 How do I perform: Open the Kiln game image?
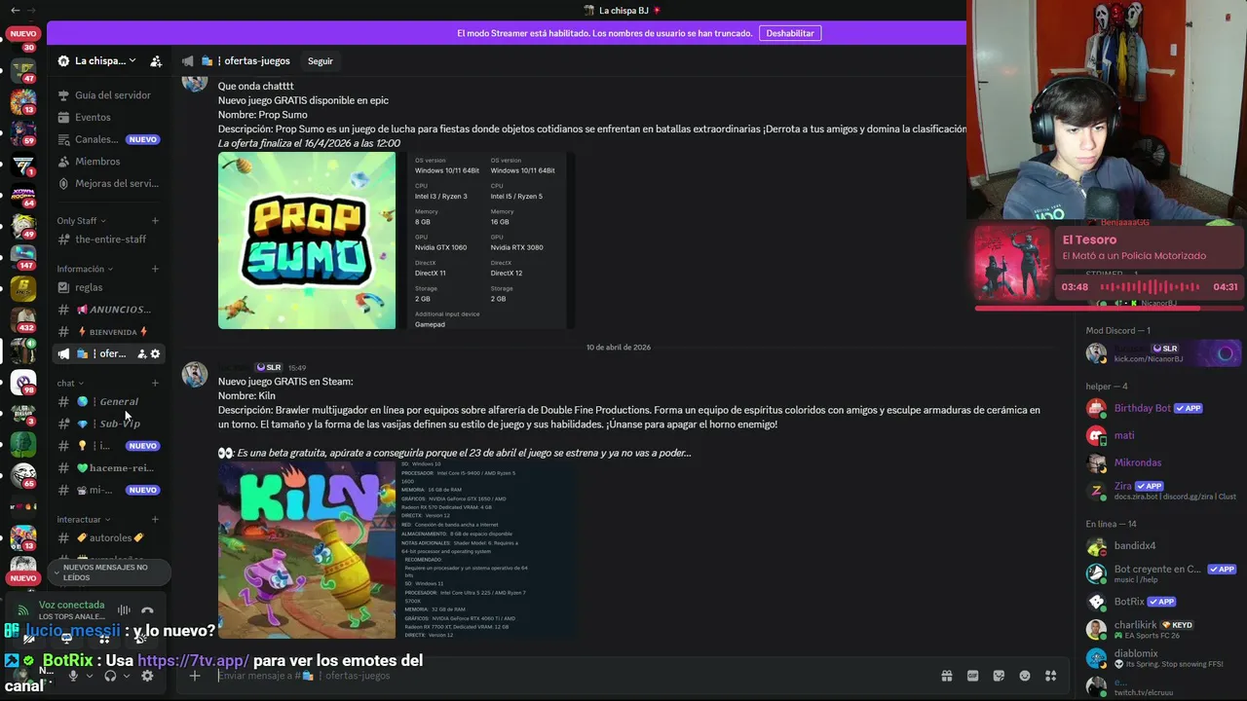(307, 549)
